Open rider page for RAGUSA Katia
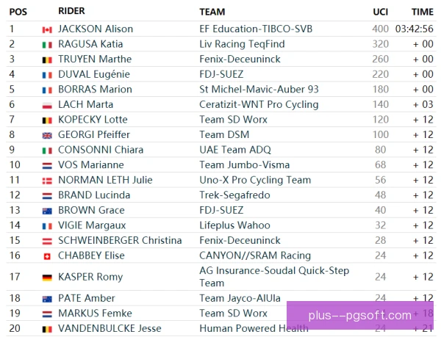Image resolution: width=441 pixels, height=337 pixels. point(90,44)
